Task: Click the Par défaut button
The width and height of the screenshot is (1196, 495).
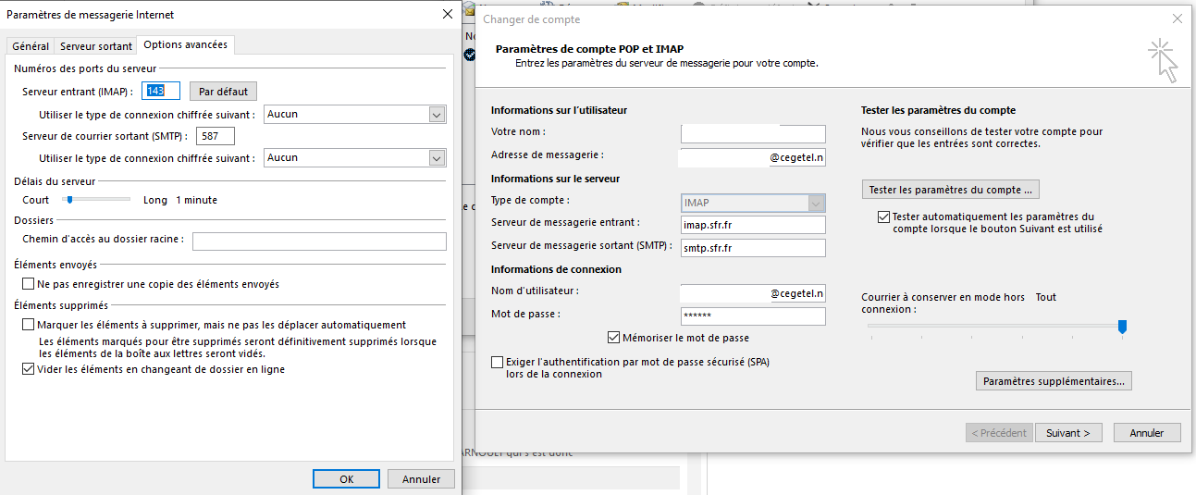Action: (x=223, y=92)
